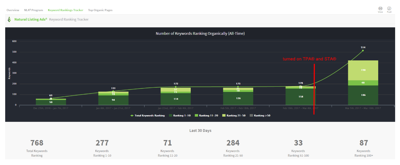Click the Natural Listing Ads® title link
The image size is (400, 165).
point(31,19)
